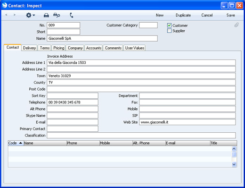Viewport: 245px width, 188px height.
Task: Switch to the Delivery tab
Action: 29,48
